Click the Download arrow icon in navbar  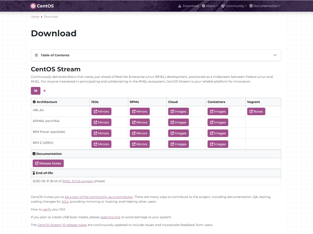pos(180,6)
